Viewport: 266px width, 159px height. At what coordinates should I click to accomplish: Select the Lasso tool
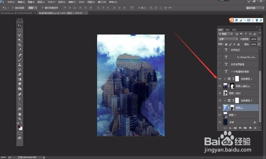20,35
